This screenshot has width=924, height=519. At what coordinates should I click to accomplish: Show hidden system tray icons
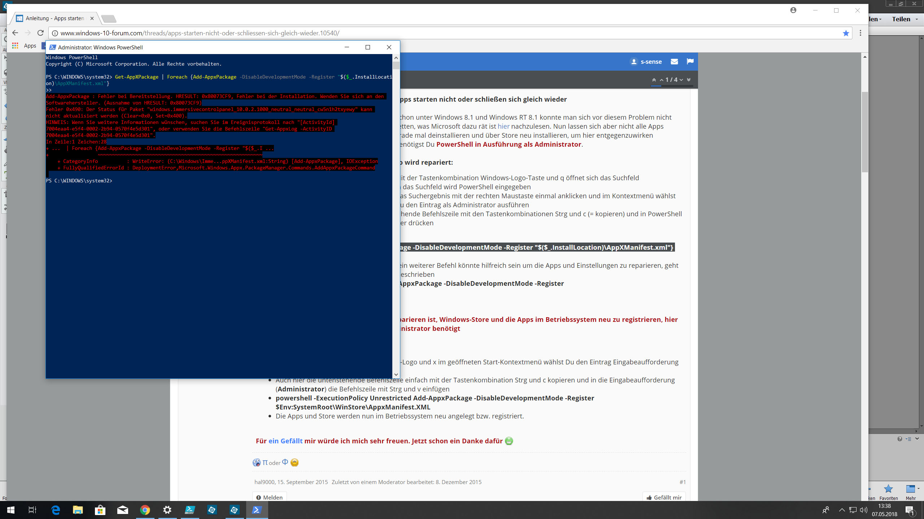tap(842, 510)
